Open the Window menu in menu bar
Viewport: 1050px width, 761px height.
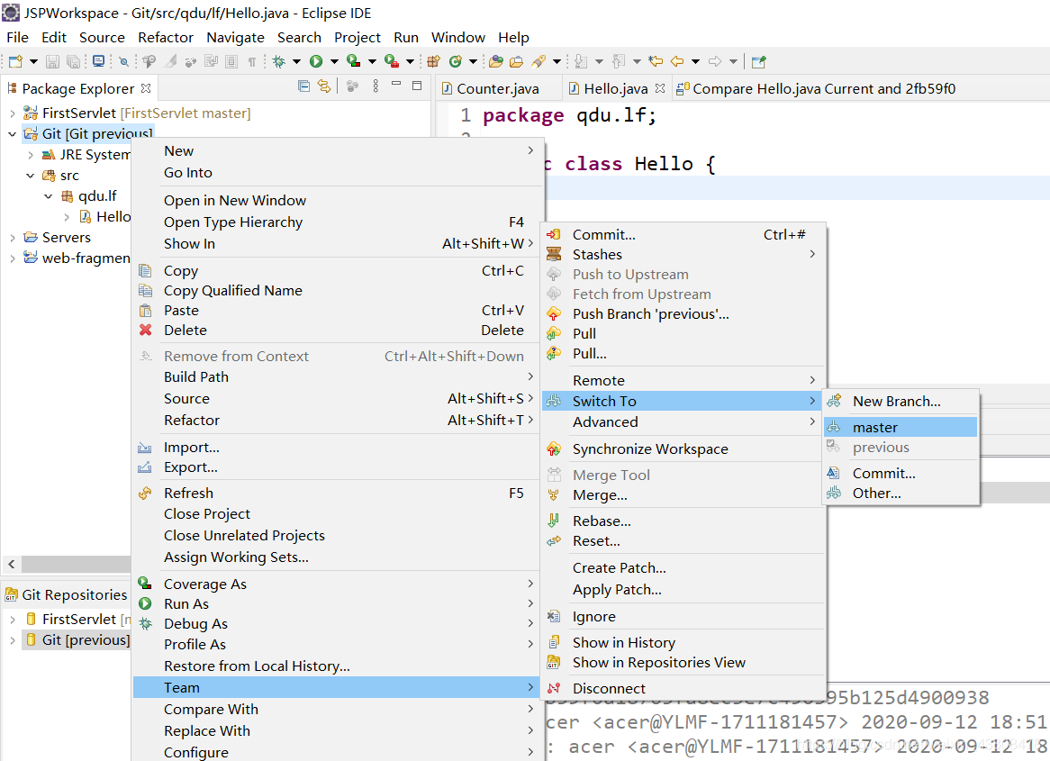pyautogui.click(x=458, y=38)
